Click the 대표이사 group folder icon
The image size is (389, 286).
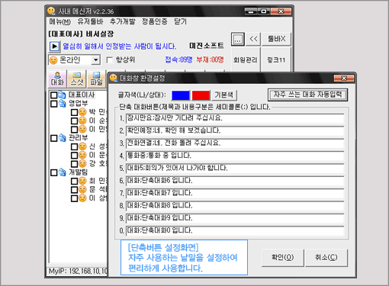62,95
